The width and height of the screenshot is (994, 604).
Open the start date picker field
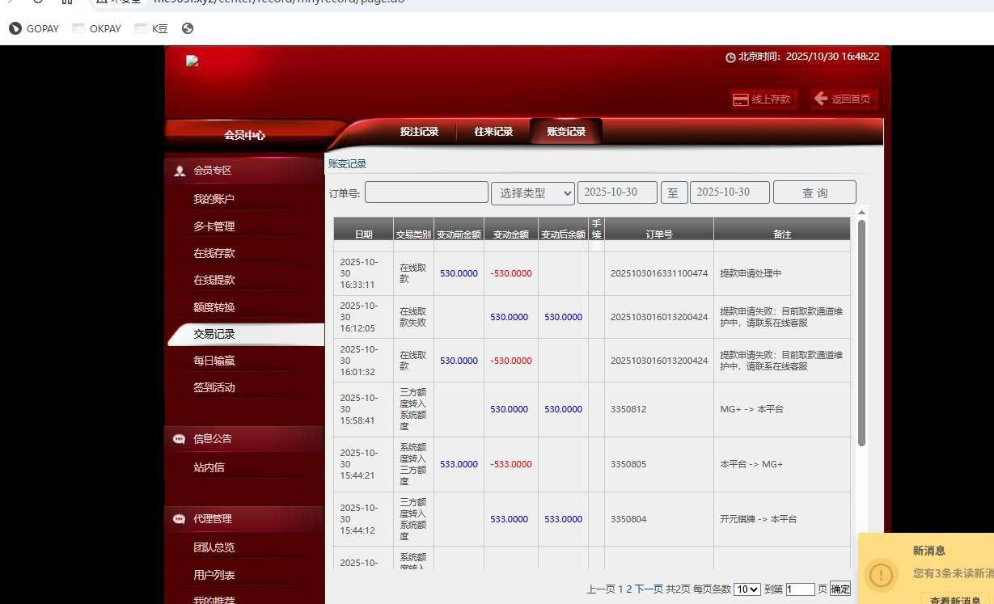tap(616, 192)
